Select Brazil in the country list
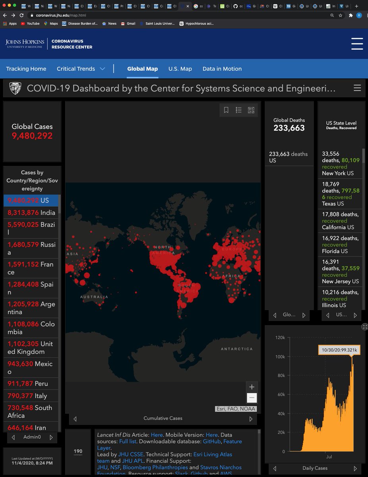The image size is (368, 477). point(31,229)
